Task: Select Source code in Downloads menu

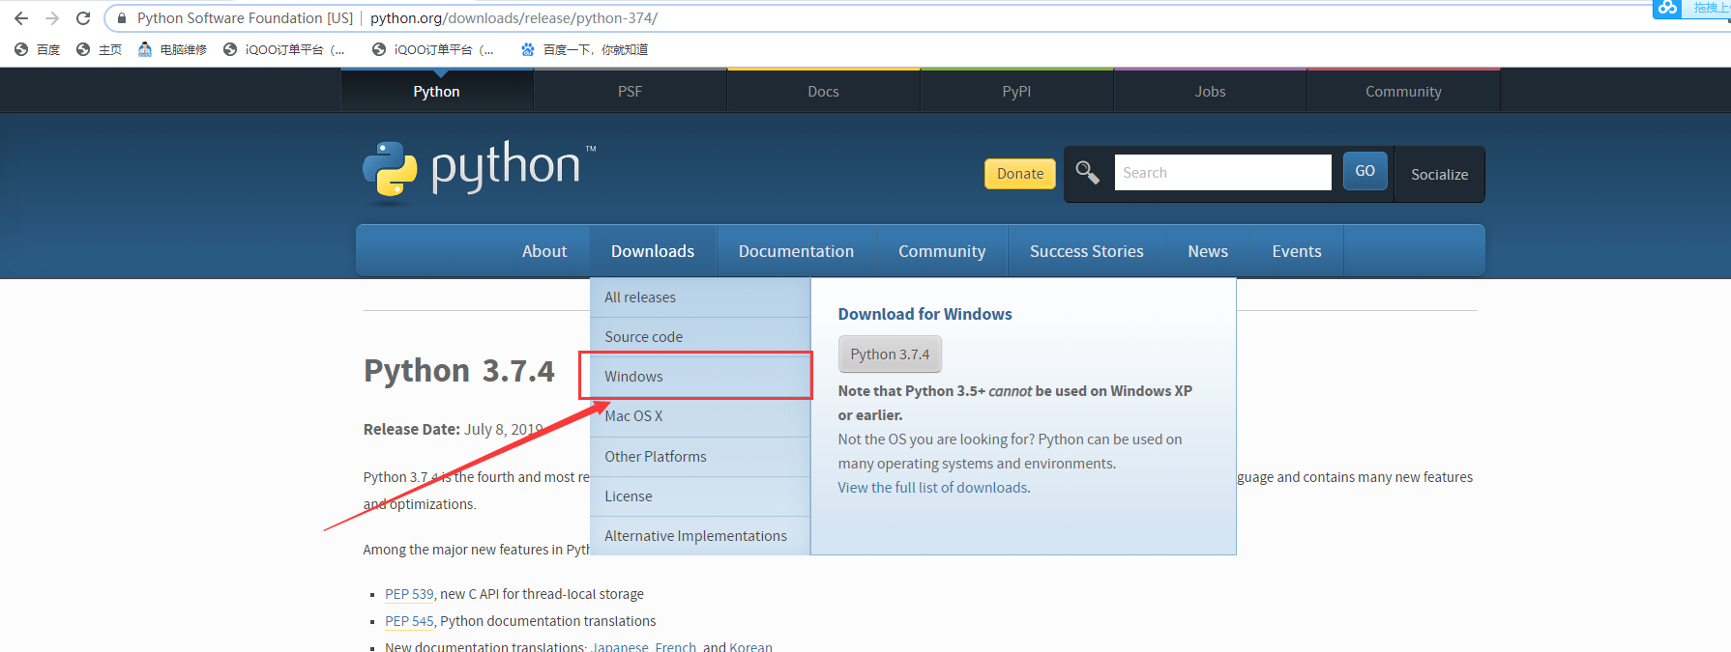Action: [x=700, y=337]
